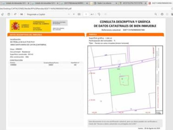This screenshot has height=130, width=173.
Task: Click the date line at bottom right
Action: [149, 128]
